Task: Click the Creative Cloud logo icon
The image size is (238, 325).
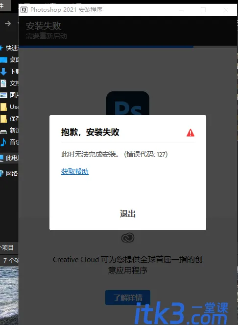Action: [x=128, y=238]
